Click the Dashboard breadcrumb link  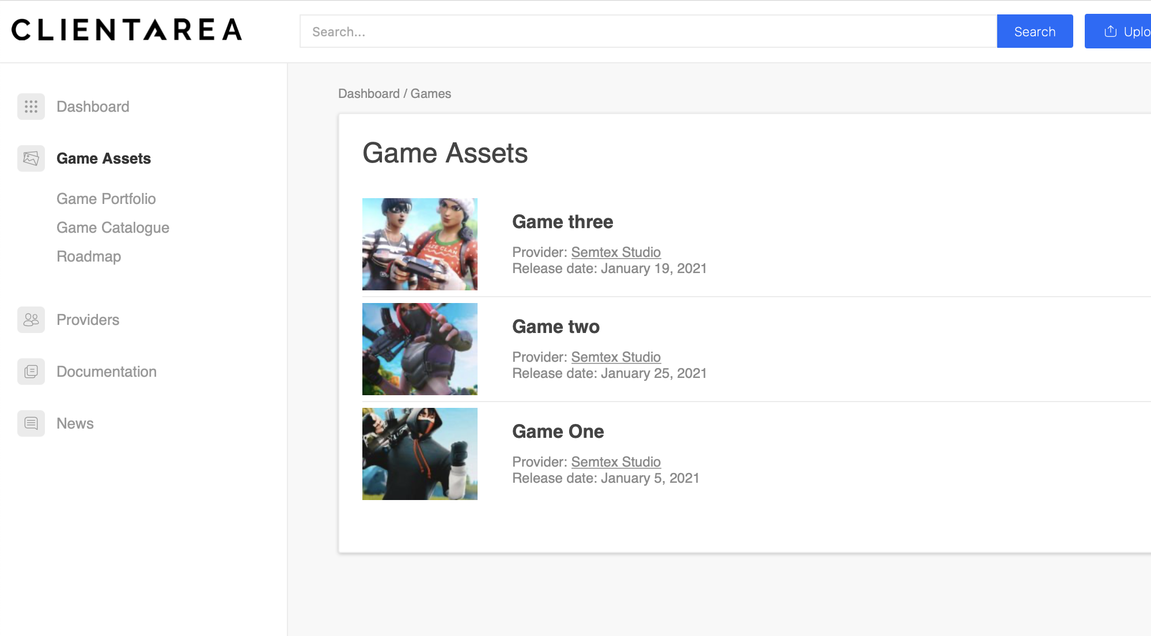tap(369, 94)
